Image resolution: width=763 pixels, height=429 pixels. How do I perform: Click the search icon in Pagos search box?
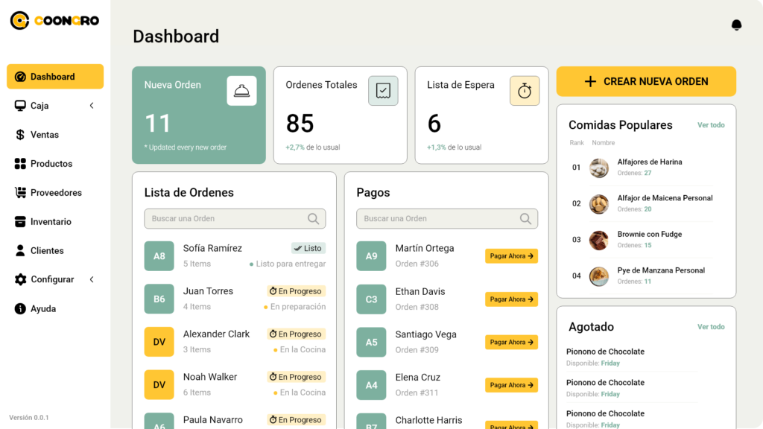(526, 219)
